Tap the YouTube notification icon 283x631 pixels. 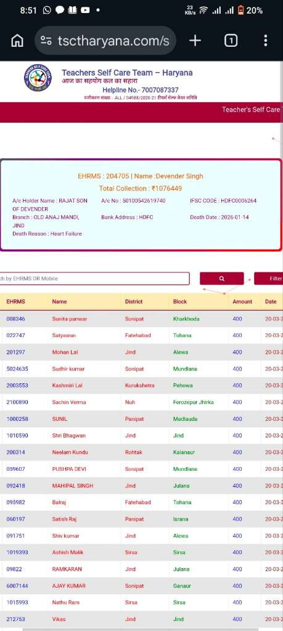click(x=85, y=10)
